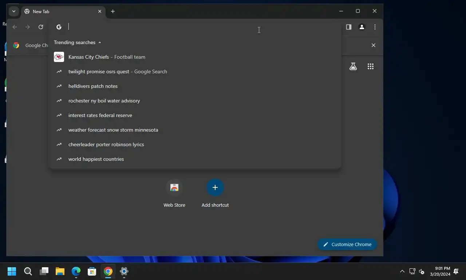466x280 pixels.
Task: Open Microsoft Store from the taskbar
Action: (x=92, y=271)
